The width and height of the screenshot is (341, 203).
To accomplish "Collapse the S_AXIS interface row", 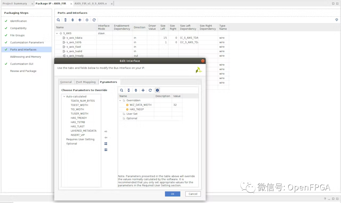I will (57, 33).
